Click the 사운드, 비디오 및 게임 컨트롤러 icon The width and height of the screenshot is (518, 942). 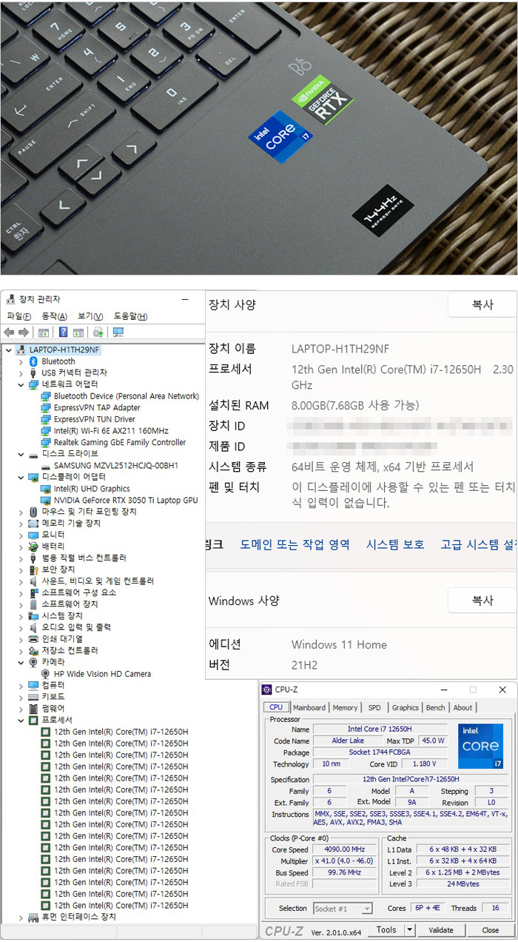(x=33, y=581)
